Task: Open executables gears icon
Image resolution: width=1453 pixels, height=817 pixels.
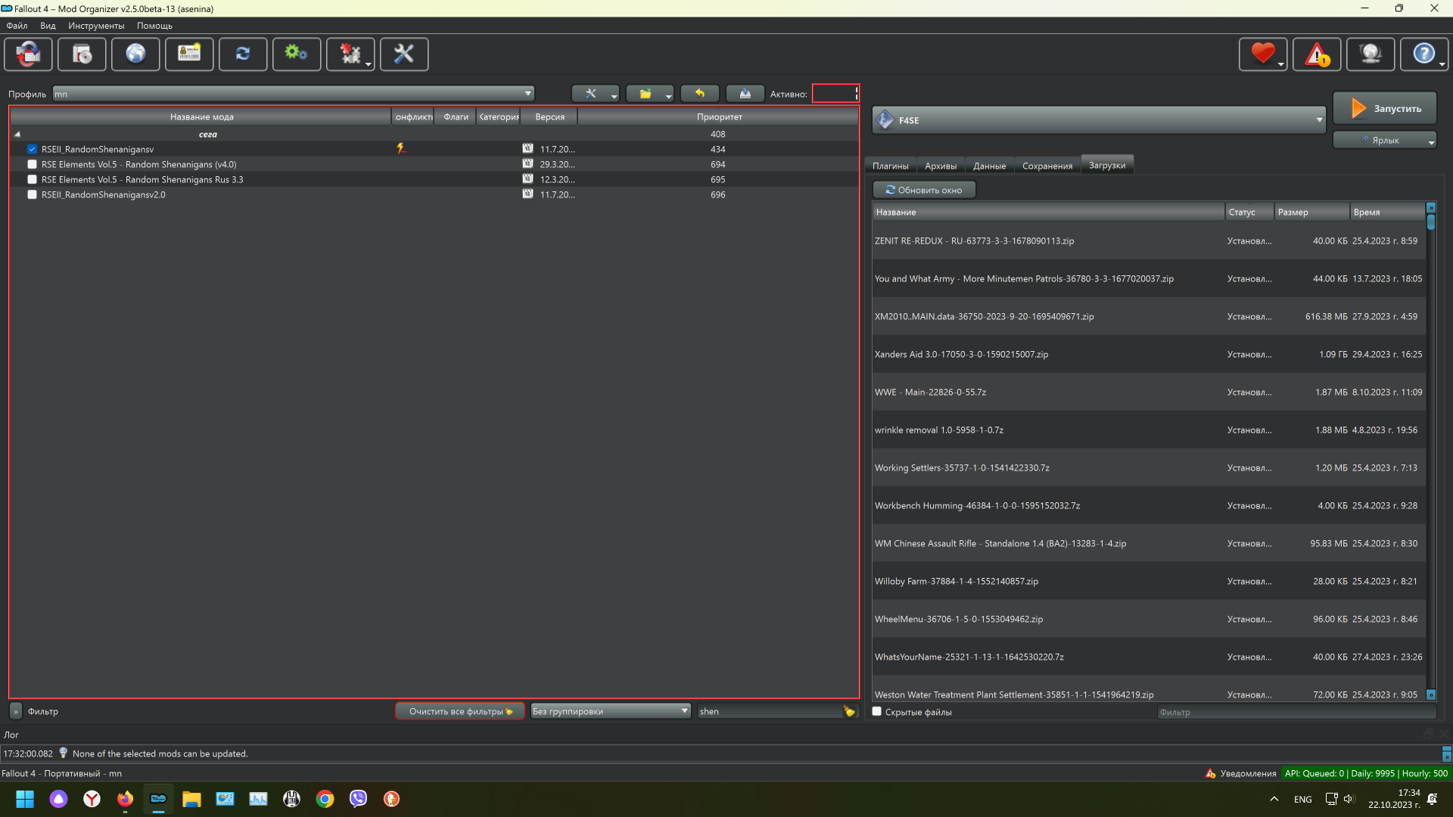Action: click(296, 54)
